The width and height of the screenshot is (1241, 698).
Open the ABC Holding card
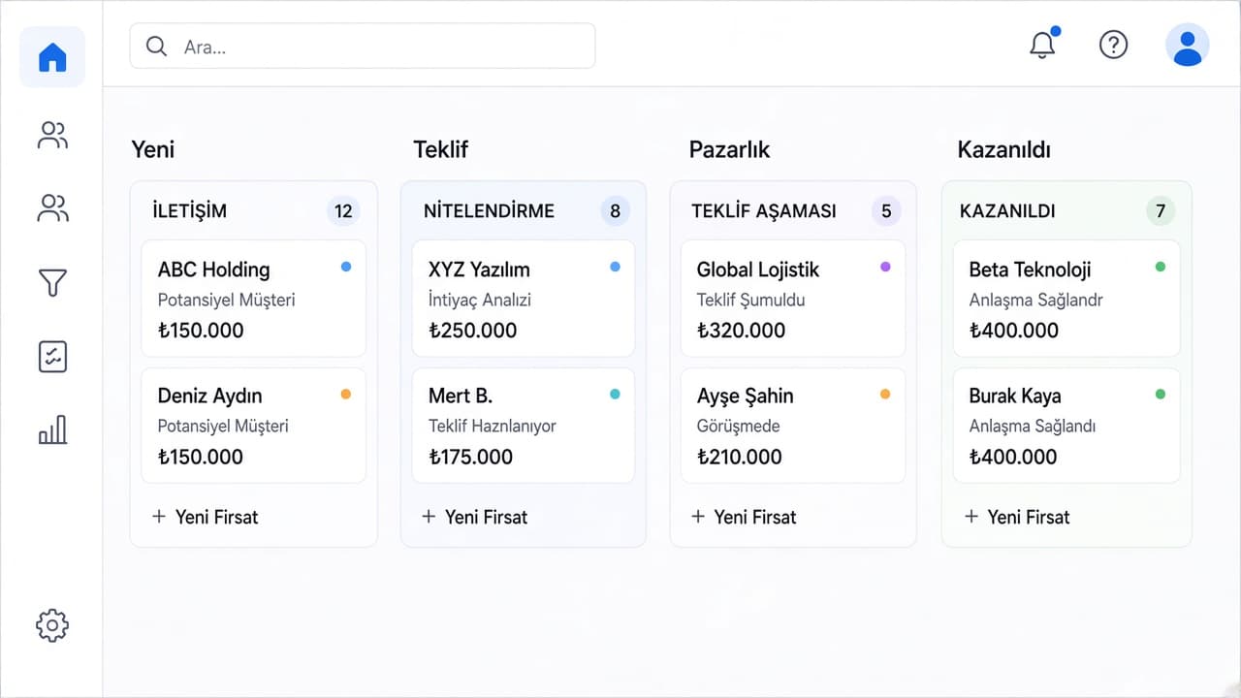click(x=254, y=299)
